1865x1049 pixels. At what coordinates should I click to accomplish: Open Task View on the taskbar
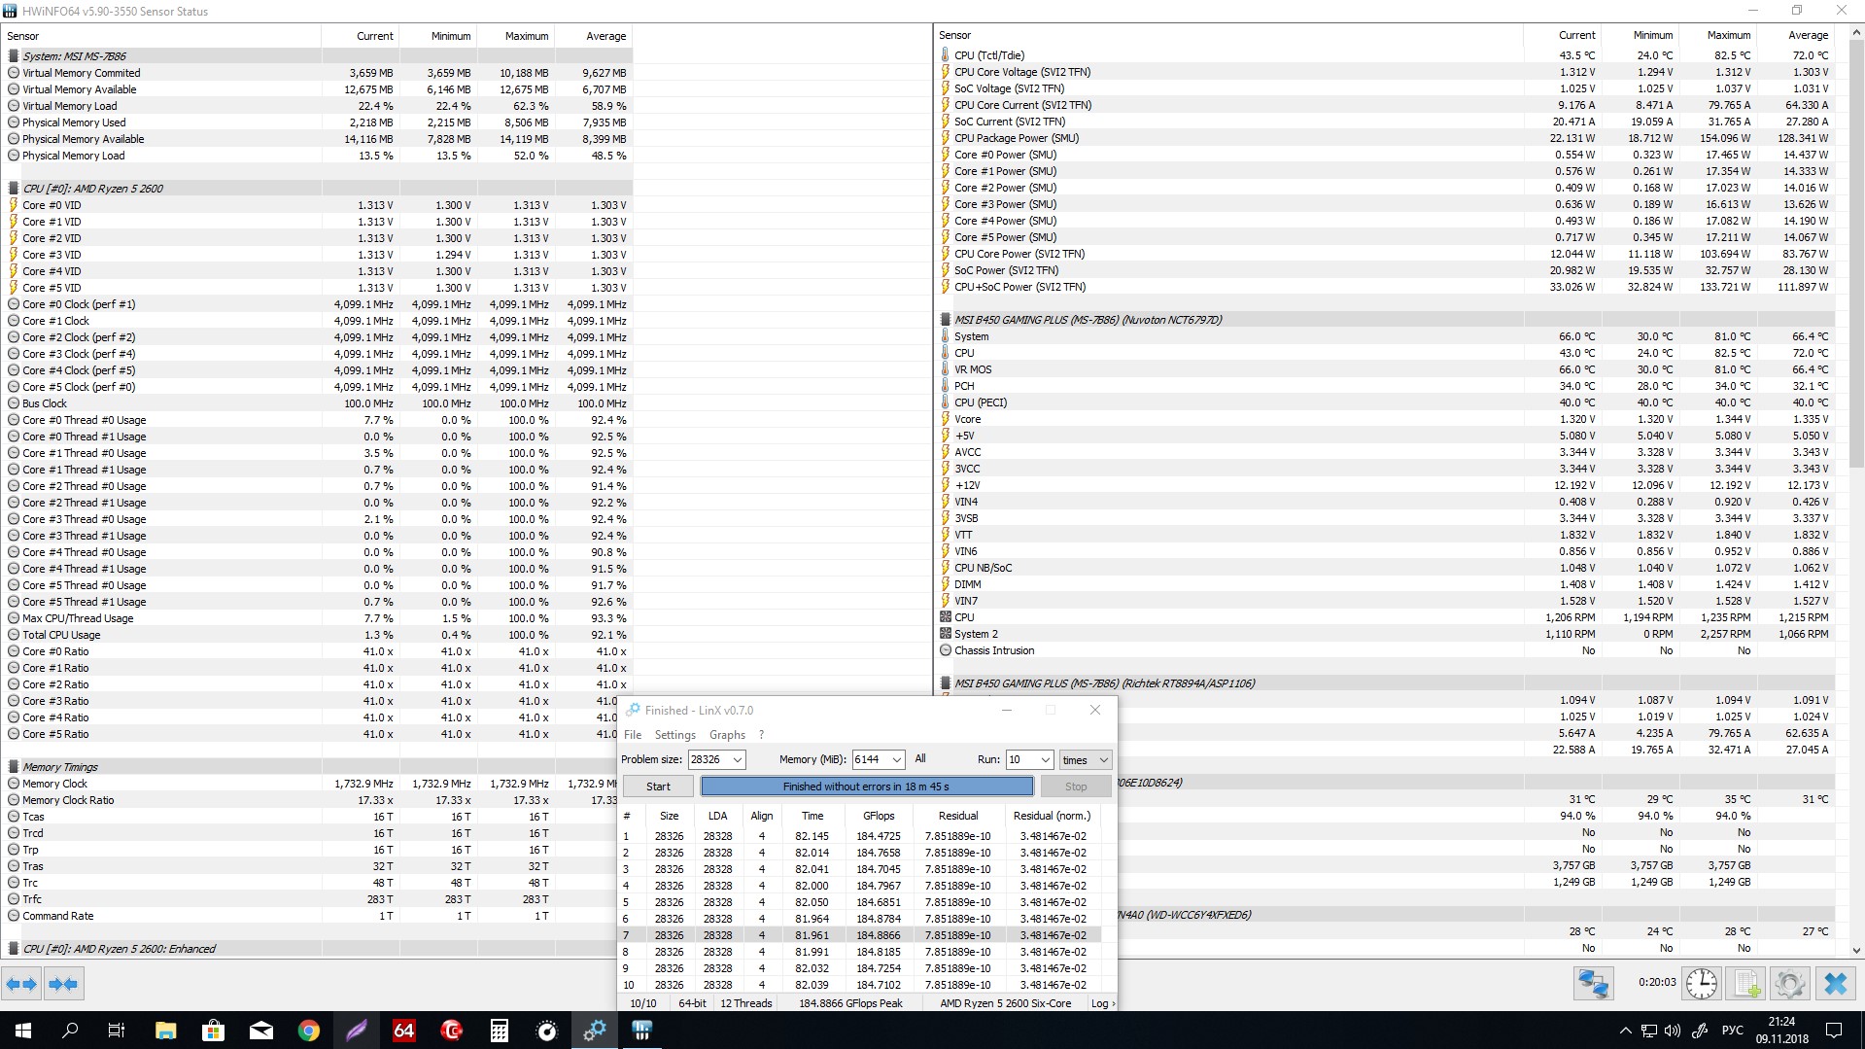point(117,1031)
